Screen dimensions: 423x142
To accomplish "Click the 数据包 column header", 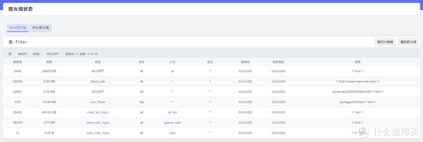I will [17, 62].
